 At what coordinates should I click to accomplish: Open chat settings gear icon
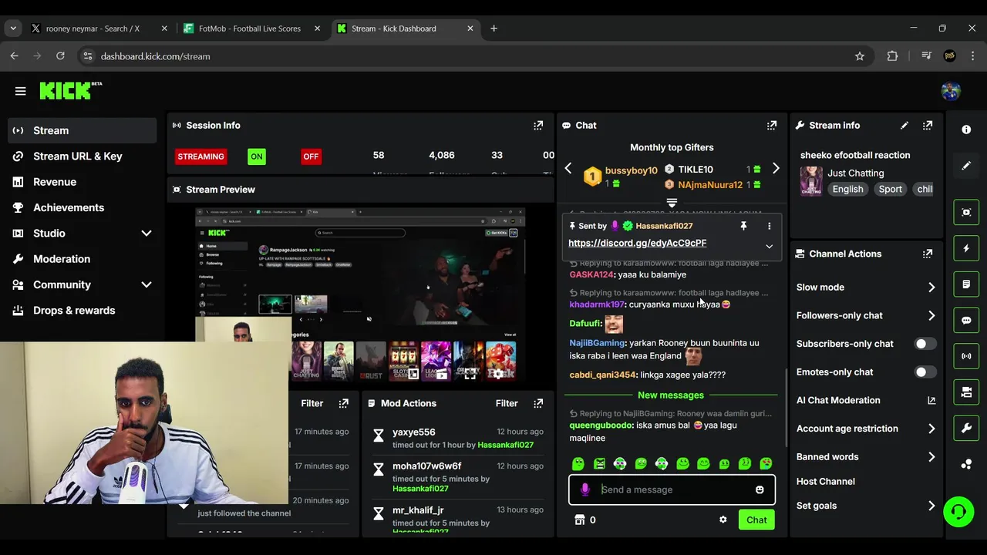723,520
